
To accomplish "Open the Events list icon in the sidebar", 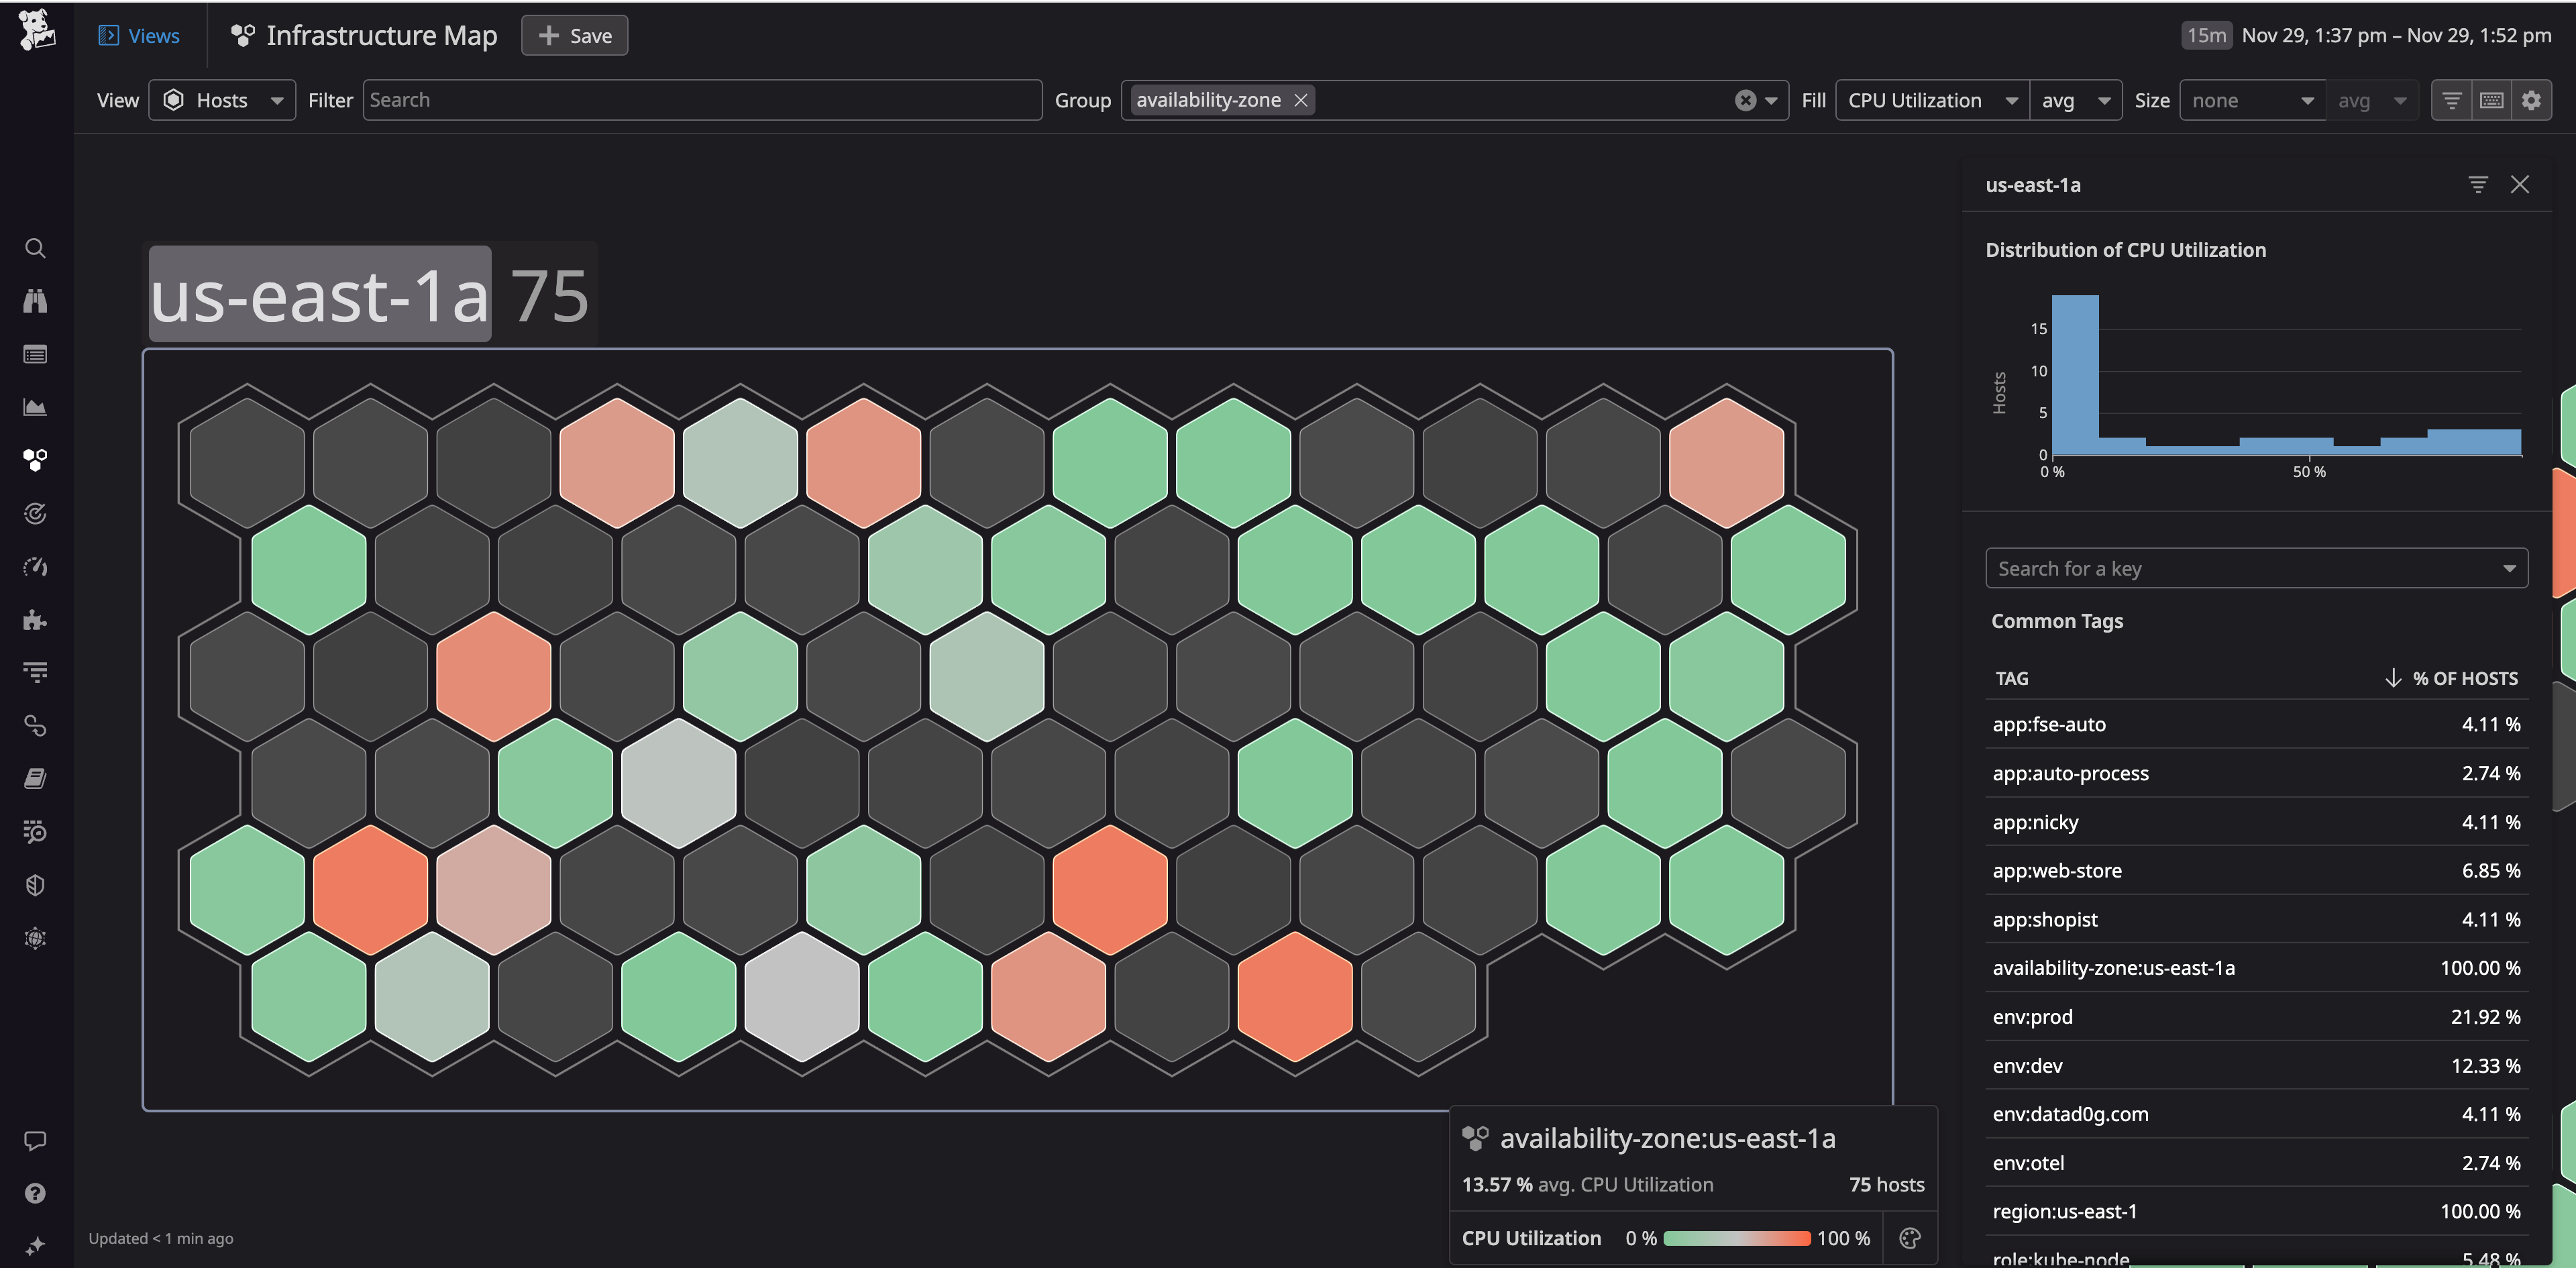I will pos(35,353).
